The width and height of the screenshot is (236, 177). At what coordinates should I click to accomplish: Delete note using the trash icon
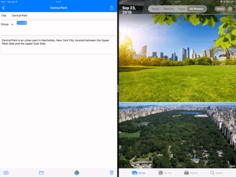click(x=112, y=173)
